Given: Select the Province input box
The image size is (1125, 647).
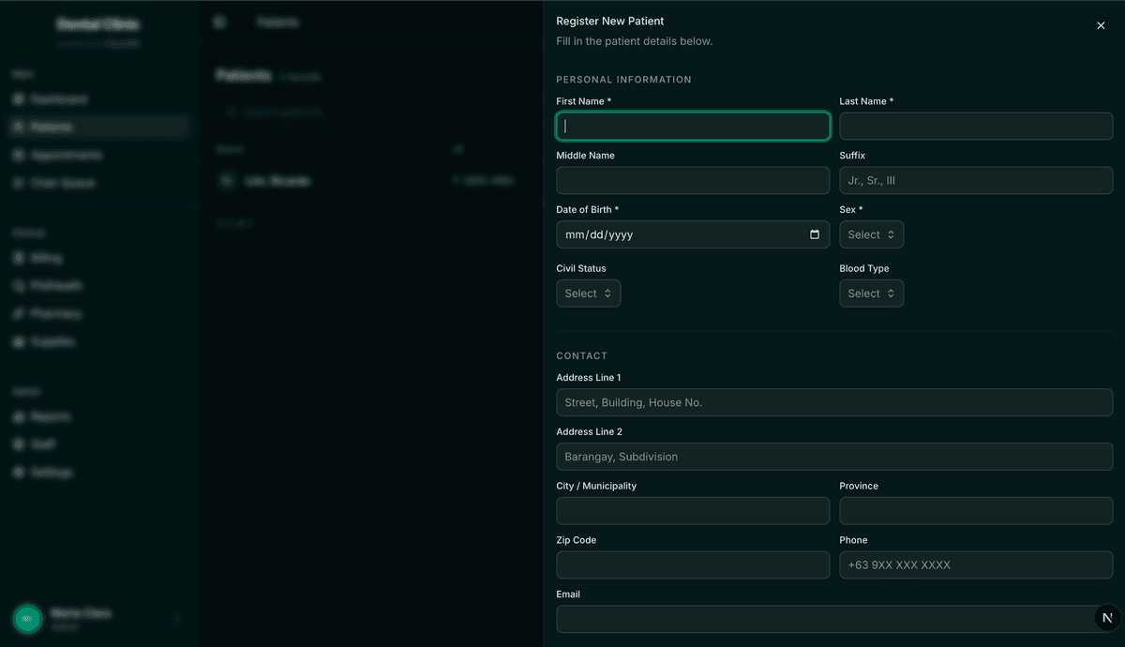Looking at the screenshot, I should pyautogui.click(x=976, y=511).
